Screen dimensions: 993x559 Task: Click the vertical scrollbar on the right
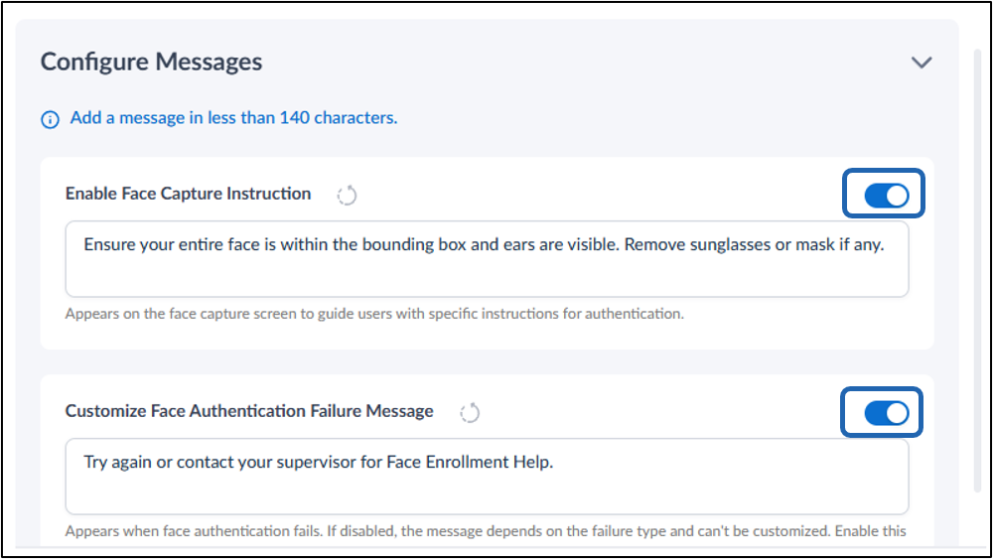(x=978, y=271)
